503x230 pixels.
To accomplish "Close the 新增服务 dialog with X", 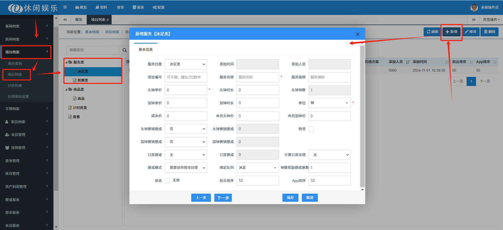I will coord(358,34).
